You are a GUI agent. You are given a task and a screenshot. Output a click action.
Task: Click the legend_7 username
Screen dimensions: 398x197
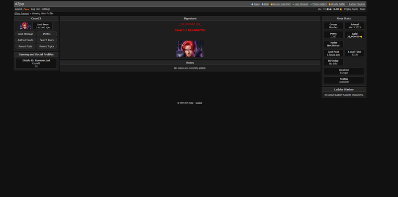pyautogui.click(x=20, y=9)
